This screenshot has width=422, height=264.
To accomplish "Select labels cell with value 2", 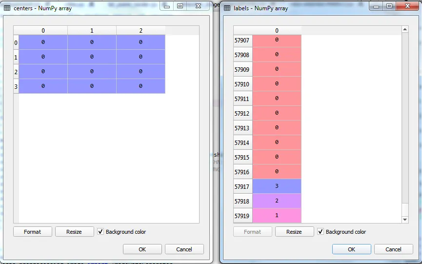I will click(x=277, y=201).
